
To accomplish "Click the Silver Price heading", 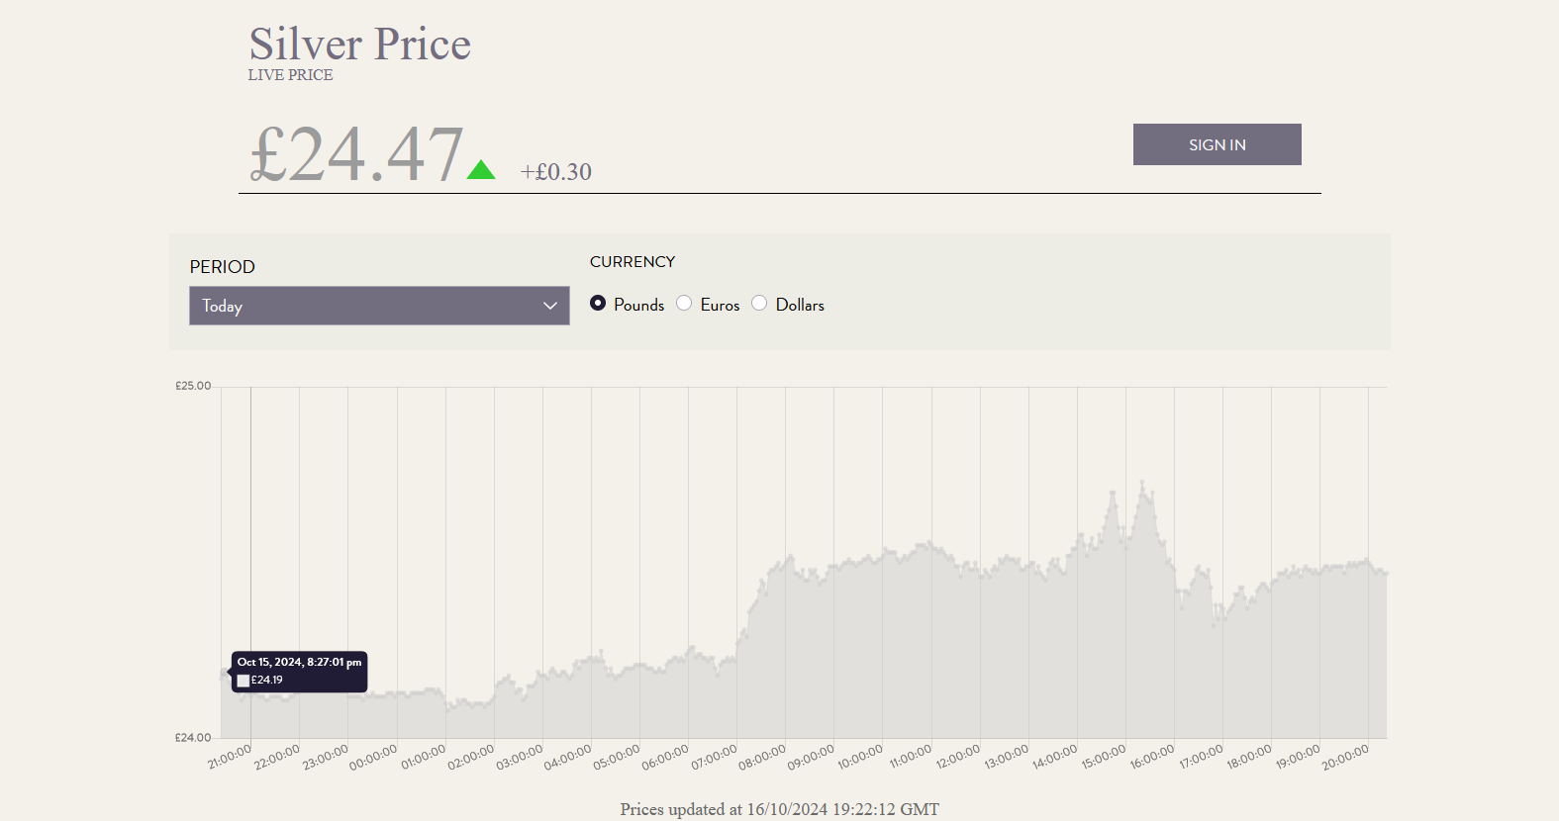I will (x=360, y=44).
